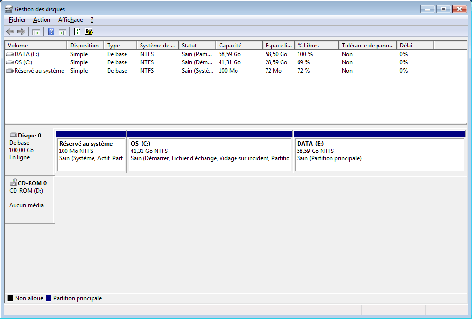Click '100 Mo' capacity in volume list
This screenshot has width=472, height=319.
pos(228,71)
